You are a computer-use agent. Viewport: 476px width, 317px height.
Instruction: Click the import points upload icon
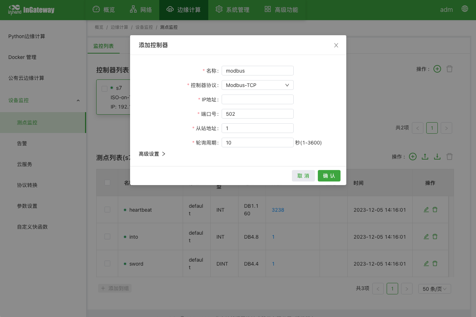click(425, 157)
